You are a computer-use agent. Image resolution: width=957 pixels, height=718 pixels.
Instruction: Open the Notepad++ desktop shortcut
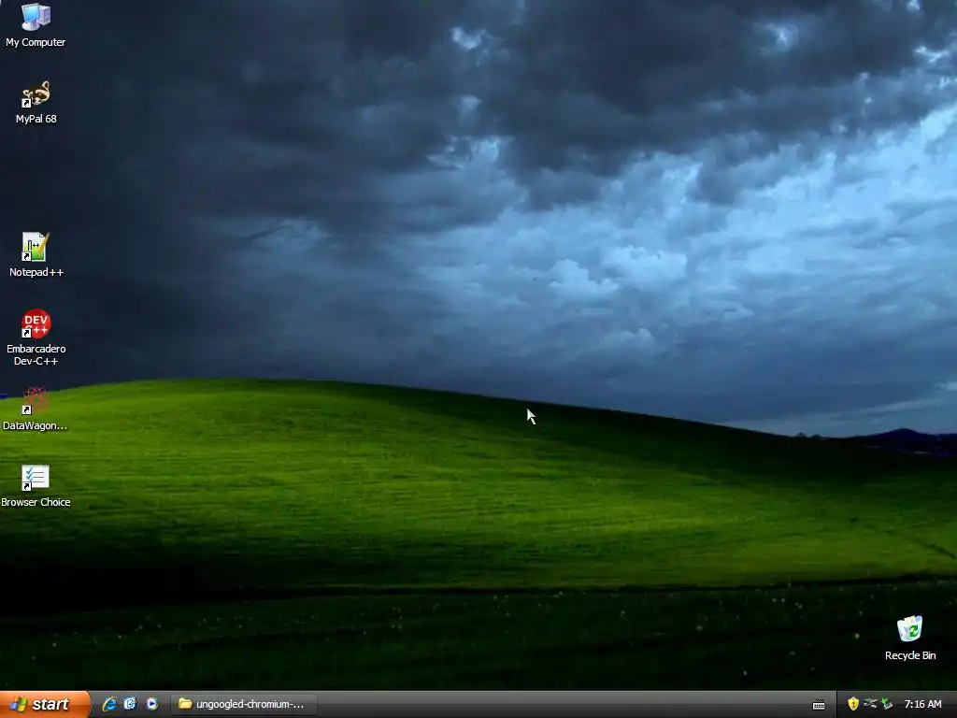36,255
